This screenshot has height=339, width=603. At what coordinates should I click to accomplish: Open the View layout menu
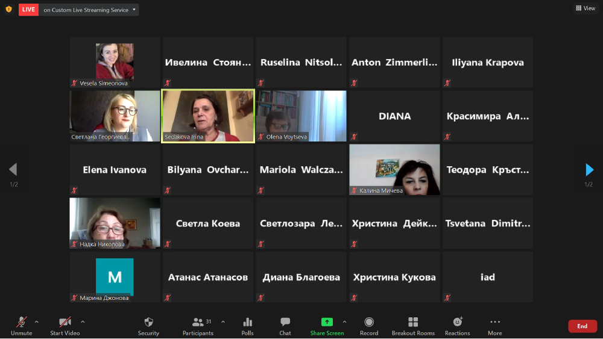coord(585,8)
